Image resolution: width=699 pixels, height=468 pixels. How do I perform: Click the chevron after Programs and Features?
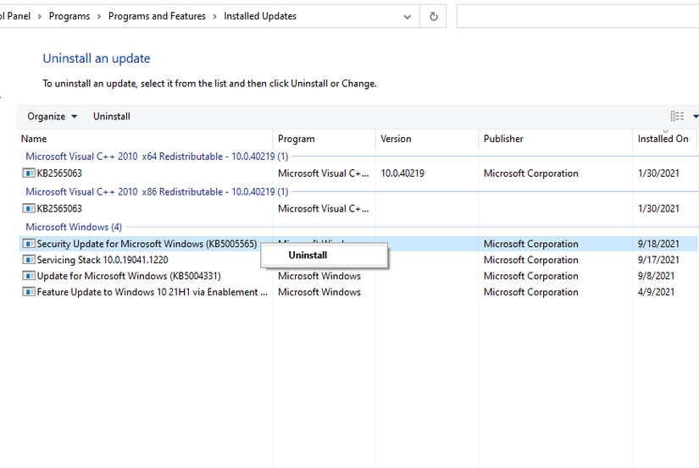pos(215,16)
